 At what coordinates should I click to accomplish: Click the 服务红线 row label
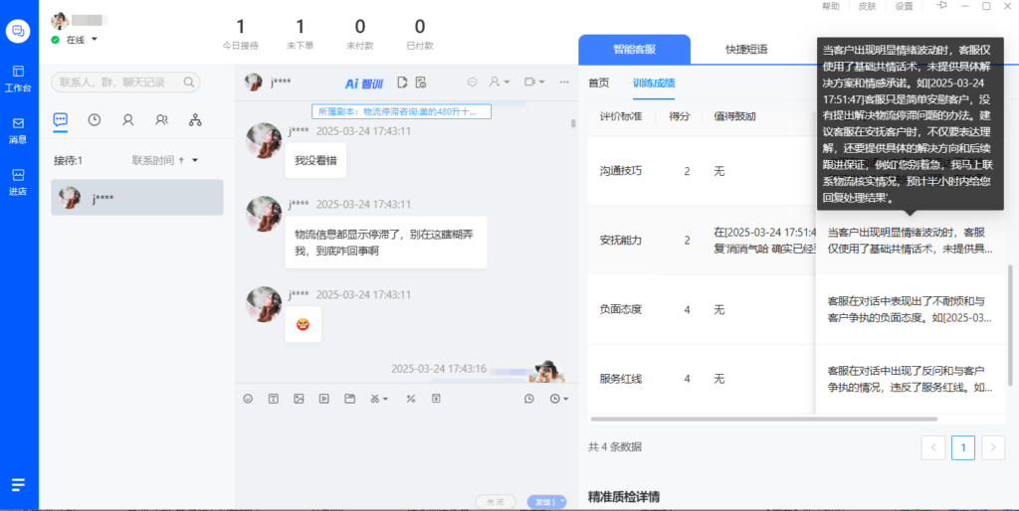click(621, 379)
